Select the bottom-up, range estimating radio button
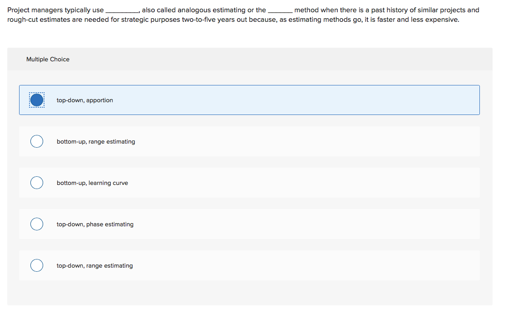Screen dimensions: 528x319 click(x=37, y=141)
